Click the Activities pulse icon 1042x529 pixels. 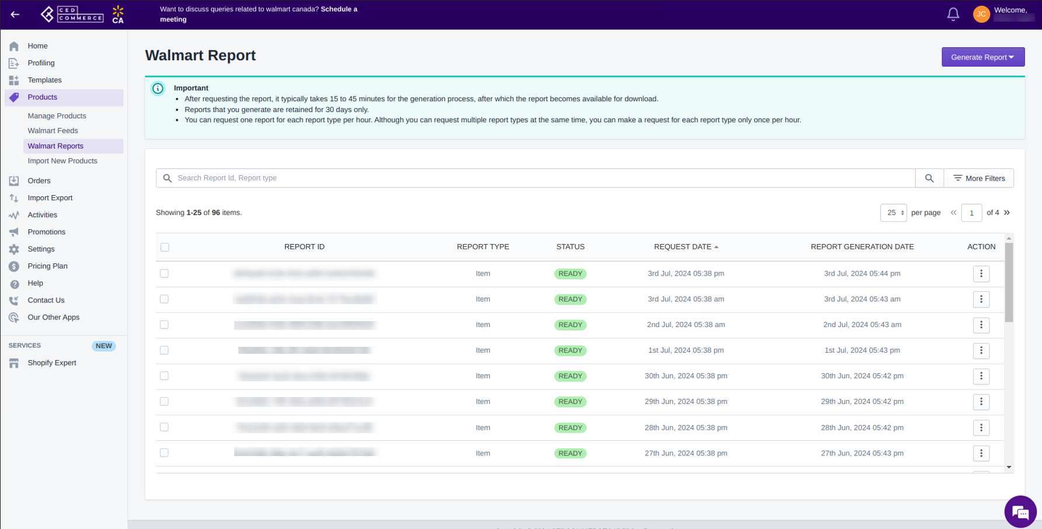click(x=14, y=215)
